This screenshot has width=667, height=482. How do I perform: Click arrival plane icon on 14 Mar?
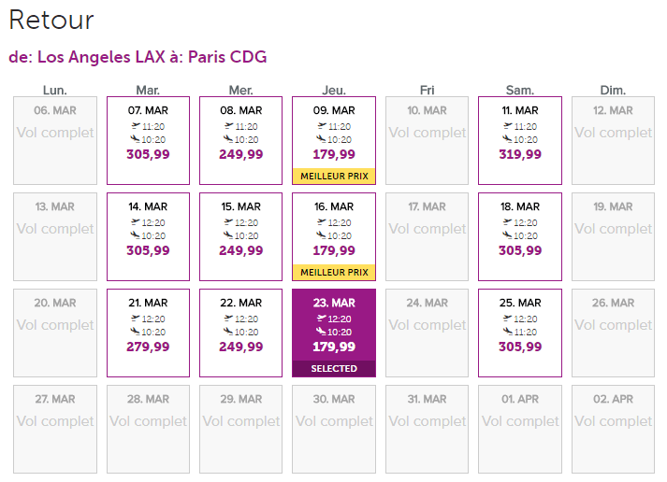136,236
